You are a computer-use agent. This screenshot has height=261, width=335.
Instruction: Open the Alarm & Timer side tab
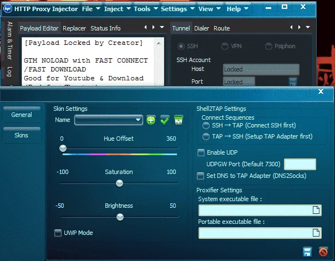pyautogui.click(x=9, y=40)
